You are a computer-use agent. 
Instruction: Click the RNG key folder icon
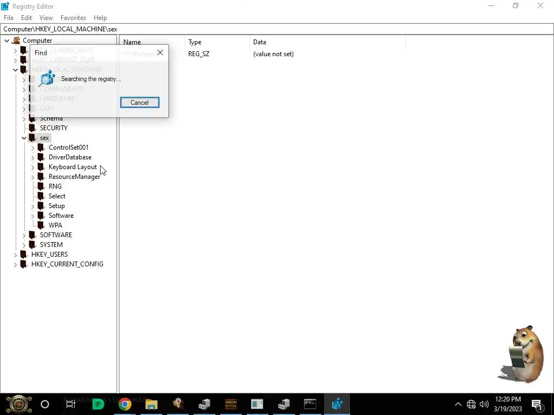coord(41,186)
